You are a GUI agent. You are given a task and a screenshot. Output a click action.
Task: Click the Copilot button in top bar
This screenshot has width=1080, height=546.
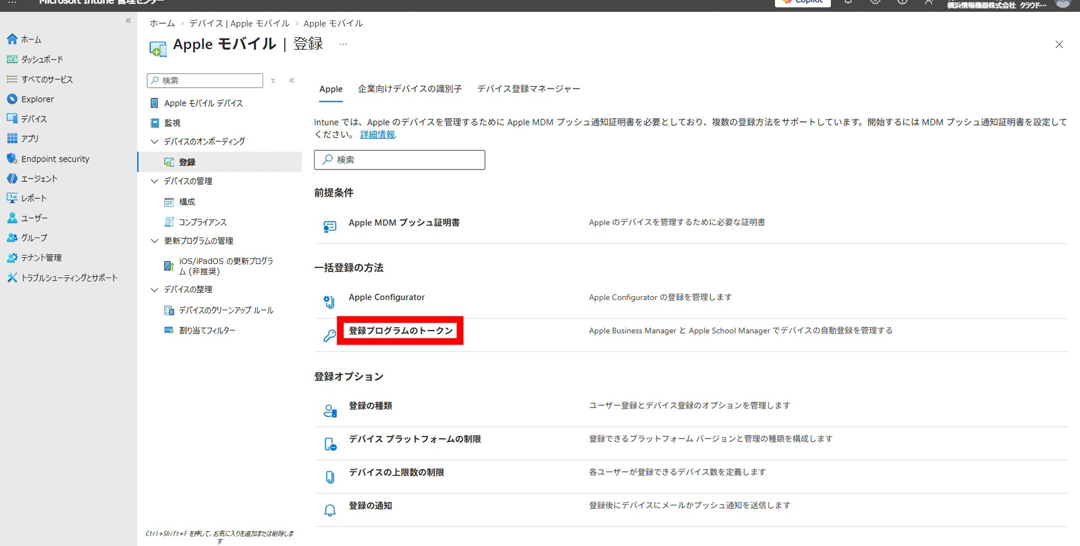[x=803, y=2]
